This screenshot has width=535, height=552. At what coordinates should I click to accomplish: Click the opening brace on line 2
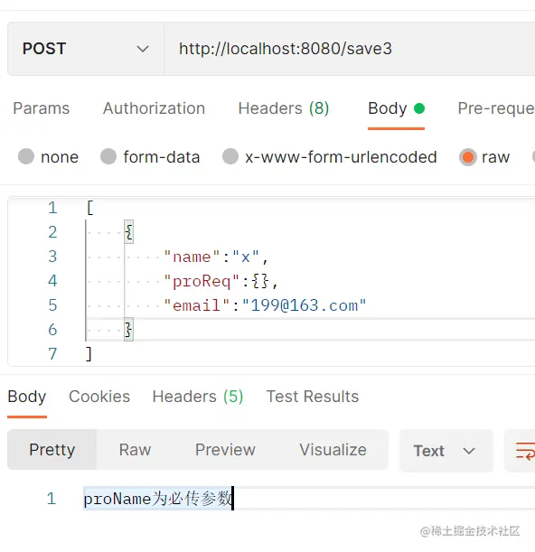[x=129, y=232]
